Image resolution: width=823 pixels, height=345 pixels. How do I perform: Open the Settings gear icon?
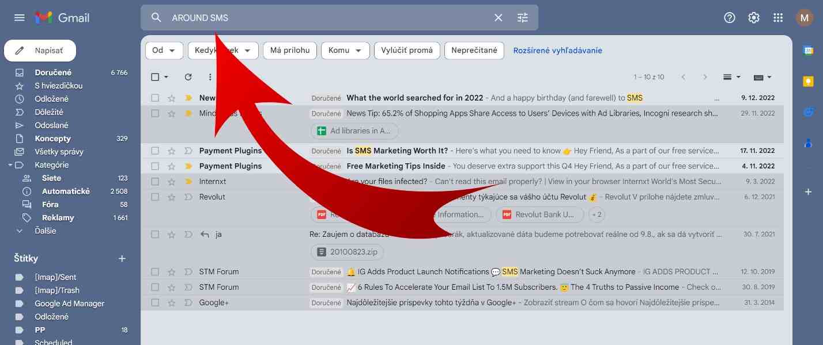[x=754, y=18]
